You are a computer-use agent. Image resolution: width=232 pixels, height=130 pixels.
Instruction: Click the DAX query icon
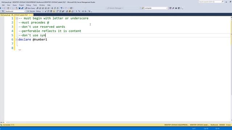point(48,8)
